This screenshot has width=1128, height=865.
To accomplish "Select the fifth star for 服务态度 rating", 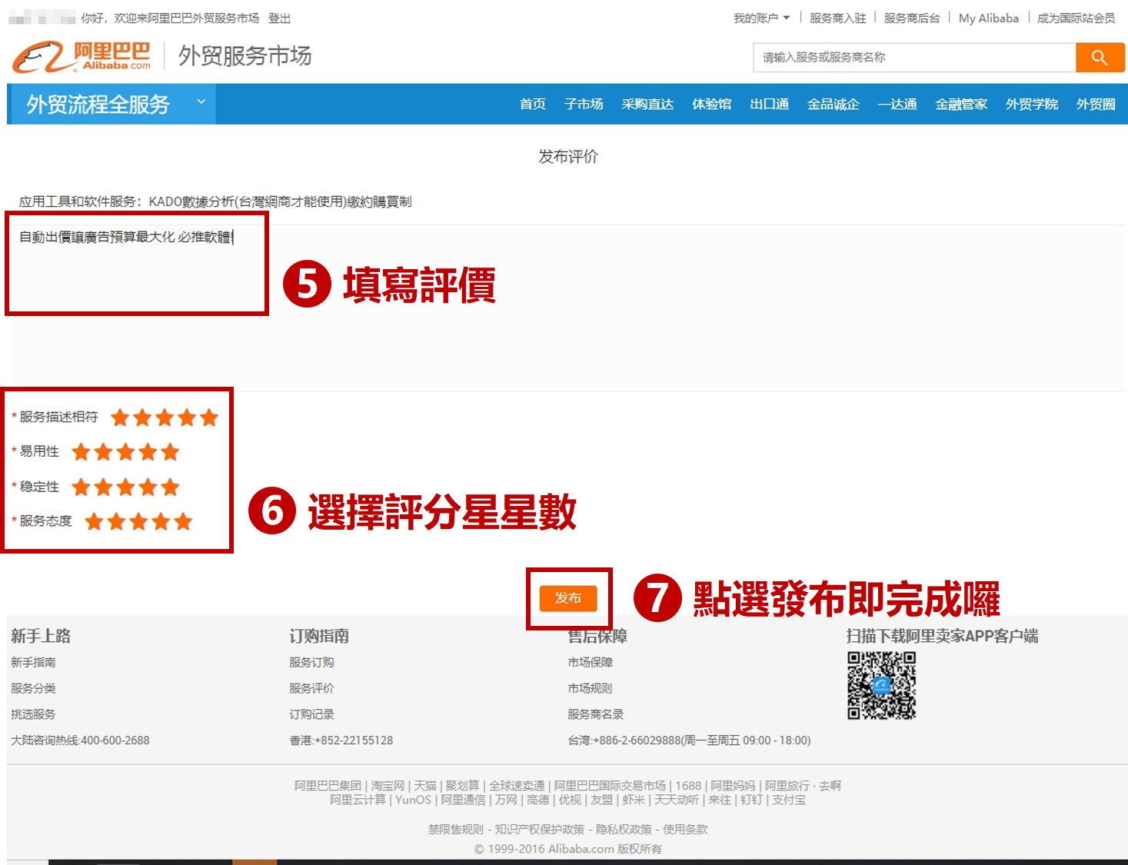I will coord(184,521).
